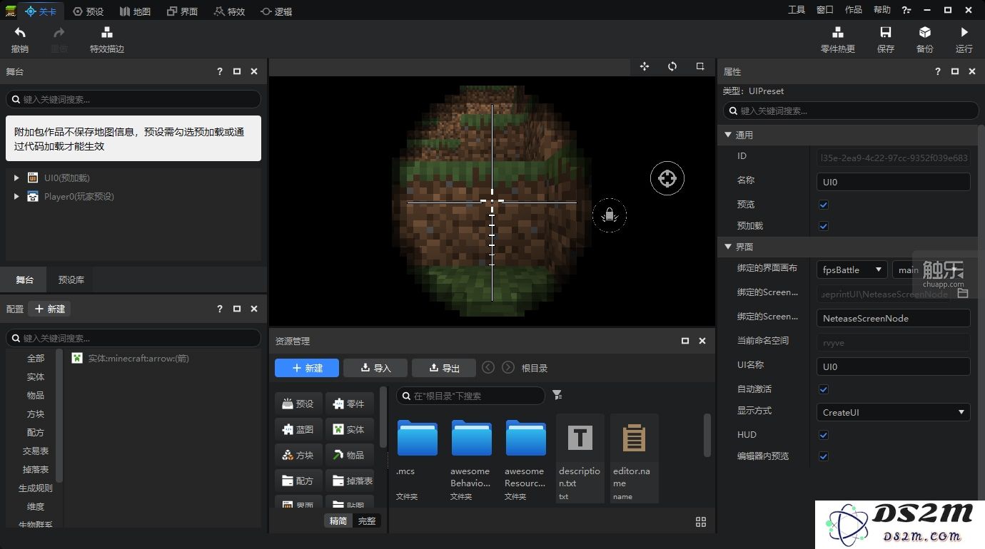Screen dimensions: 985x549
Task: Open the 显示方式 CreateUI dropdown
Action: coord(893,412)
